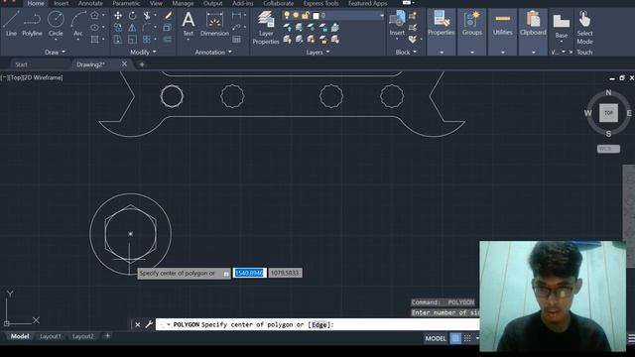Switch to the Annotate ribbon tab
The width and height of the screenshot is (635, 357).
(90, 3)
